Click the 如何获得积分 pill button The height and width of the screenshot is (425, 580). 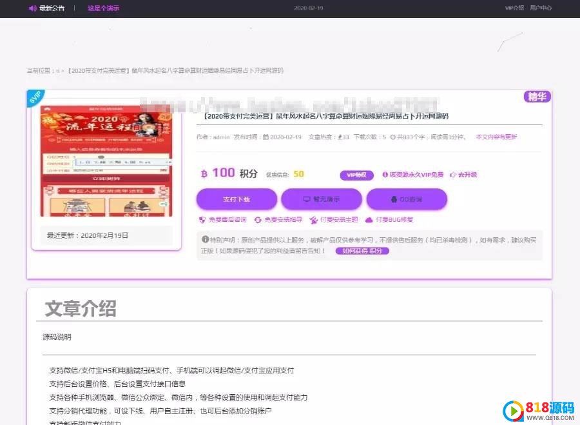362,251
